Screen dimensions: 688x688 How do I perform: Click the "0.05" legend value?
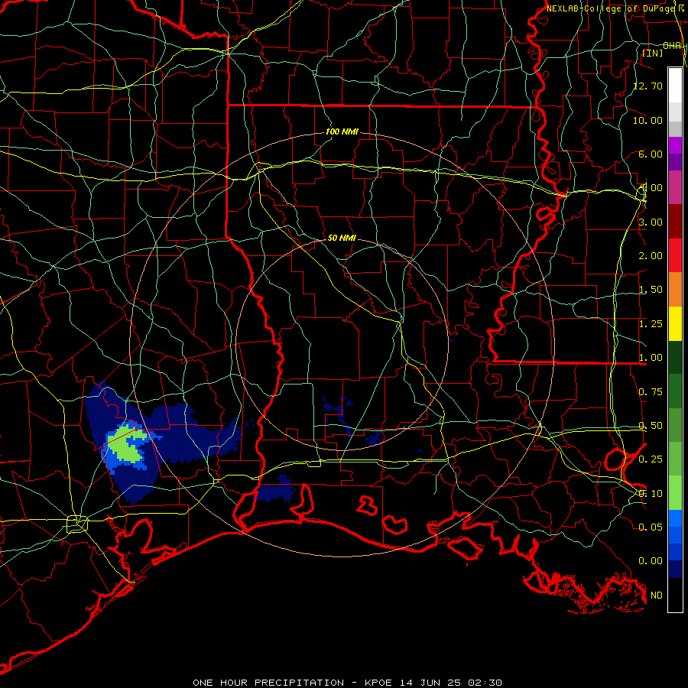pyautogui.click(x=651, y=527)
